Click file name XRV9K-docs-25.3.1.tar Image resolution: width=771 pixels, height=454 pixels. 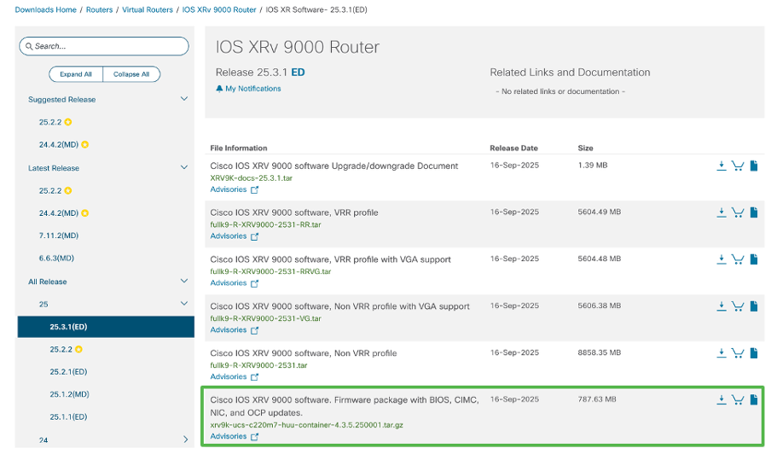point(252,178)
